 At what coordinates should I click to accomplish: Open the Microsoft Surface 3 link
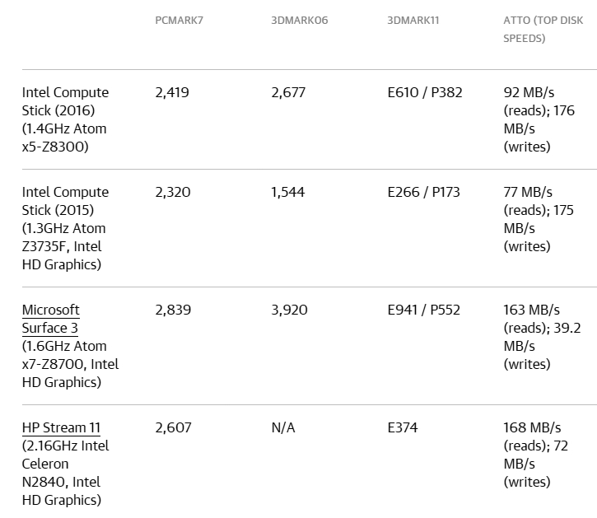pos(50,319)
